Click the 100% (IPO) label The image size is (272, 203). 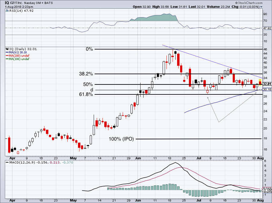(121, 139)
